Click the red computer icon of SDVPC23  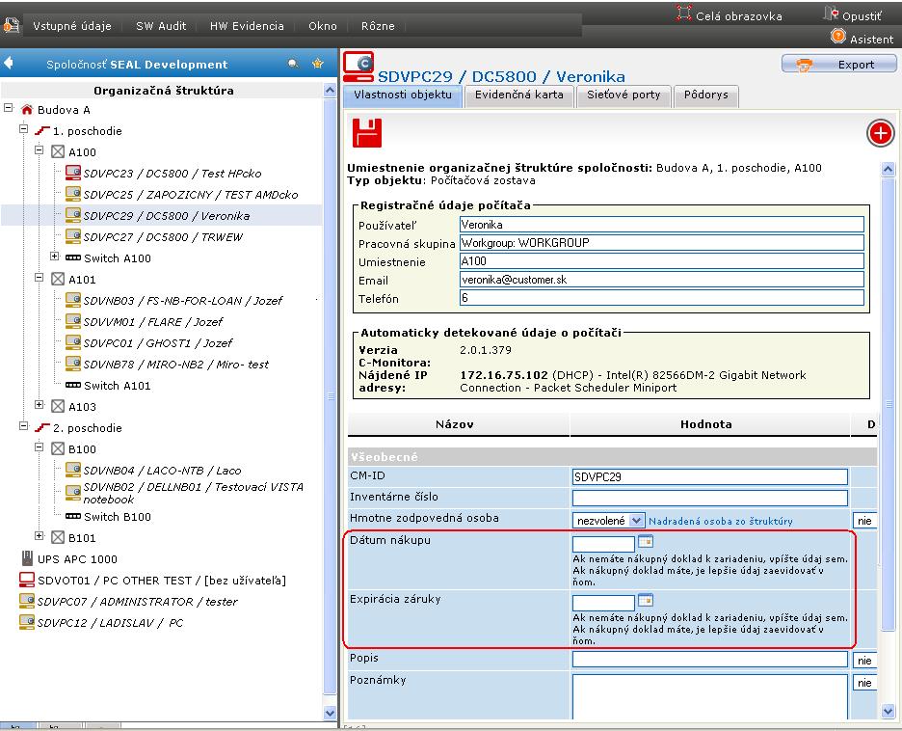point(73,172)
